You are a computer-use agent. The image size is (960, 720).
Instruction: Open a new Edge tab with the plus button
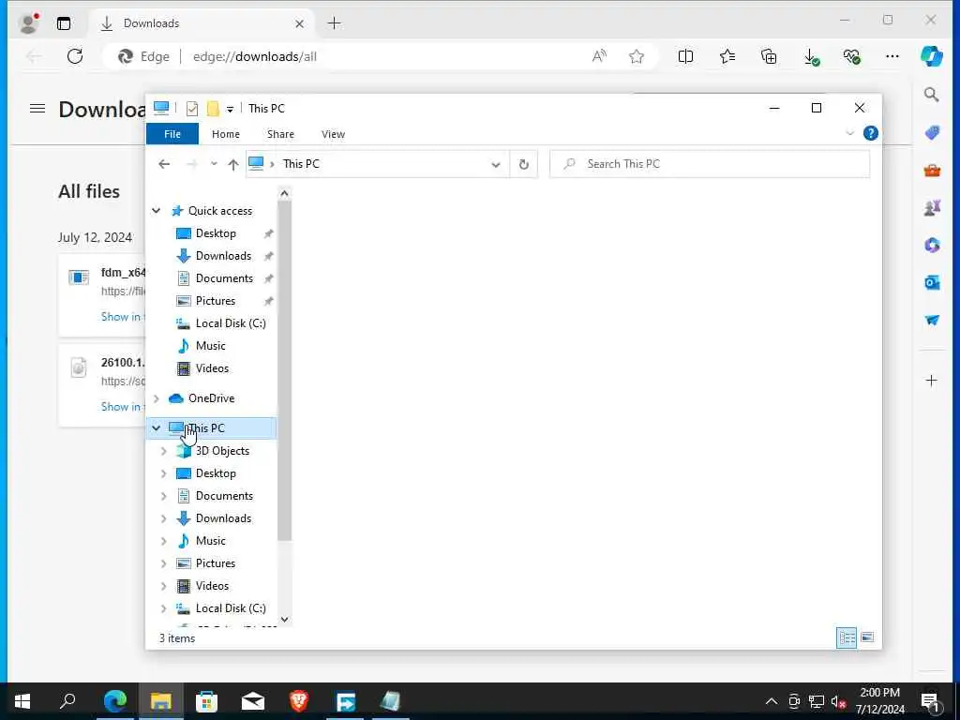334,23
